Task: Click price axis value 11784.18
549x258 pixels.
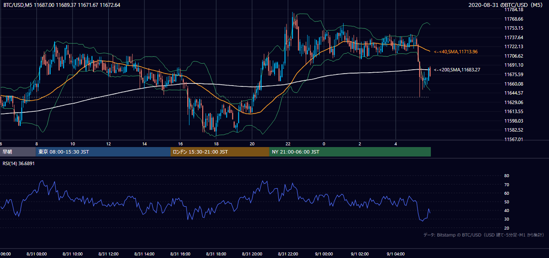Action: 513,10
